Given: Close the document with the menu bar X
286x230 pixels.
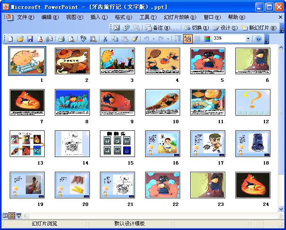Looking at the screenshot, I should 281,17.
